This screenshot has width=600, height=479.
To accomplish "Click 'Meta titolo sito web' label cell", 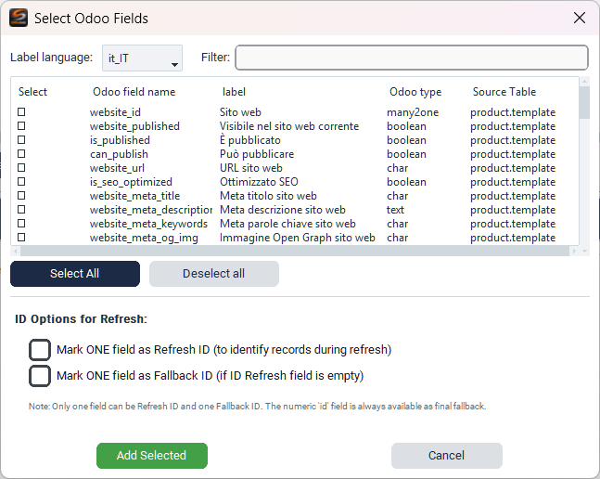I will (268, 196).
